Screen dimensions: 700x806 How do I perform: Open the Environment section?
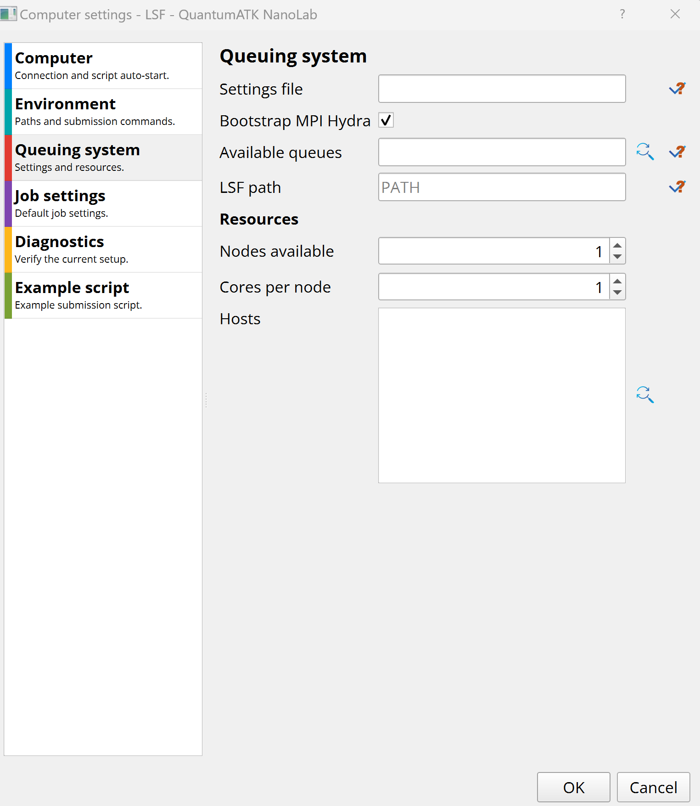(103, 112)
